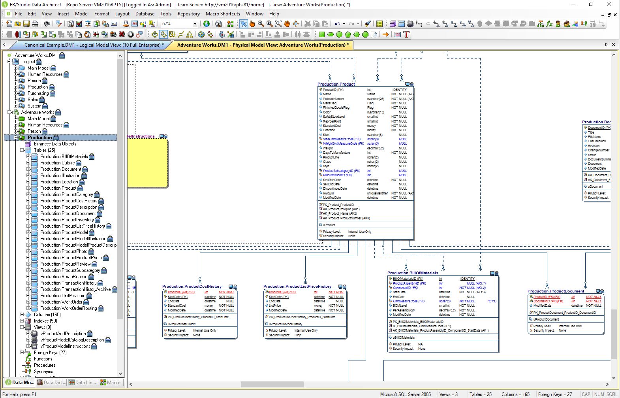Select the red T Text tool

click(406, 34)
